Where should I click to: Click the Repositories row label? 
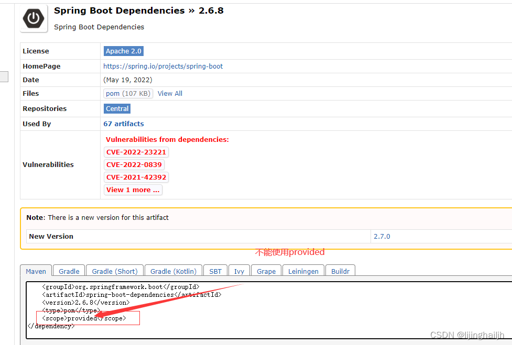pyautogui.click(x=45, y=108)
